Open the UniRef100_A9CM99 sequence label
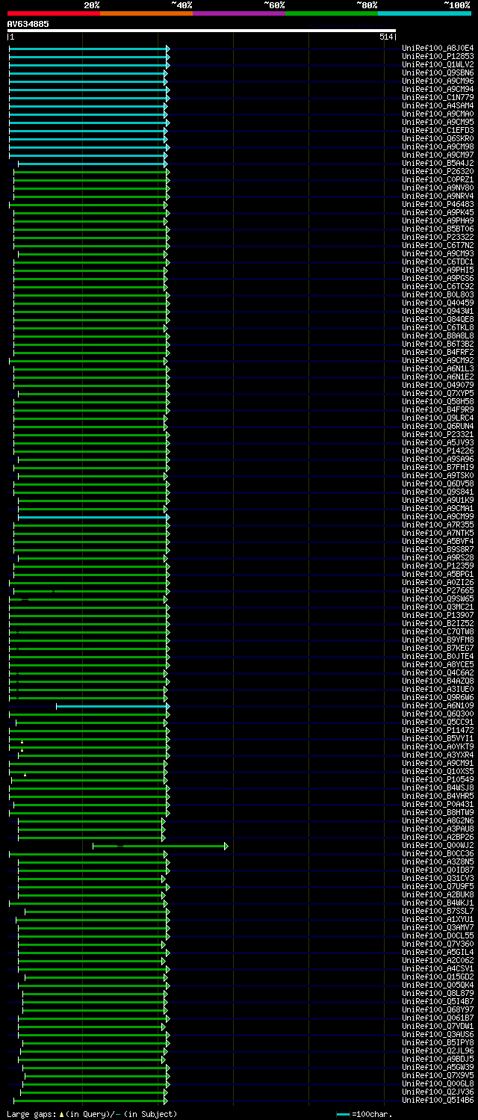Viewport: 478px width, 1120px height. [x=438, y=516]
